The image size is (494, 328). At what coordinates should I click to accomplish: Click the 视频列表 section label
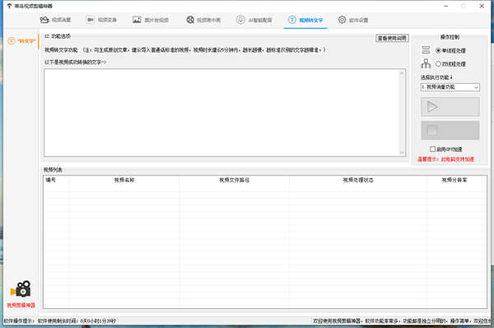pos(53,170)
